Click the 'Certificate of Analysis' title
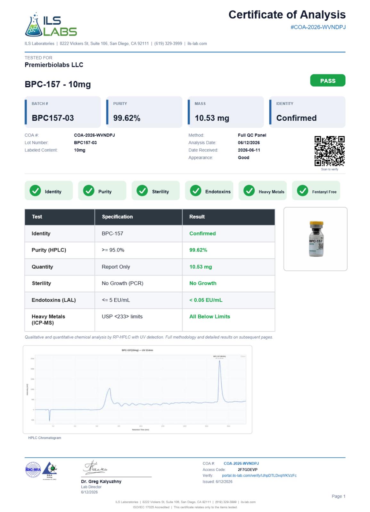Screen dimensions: 370x512 point(287,15)
